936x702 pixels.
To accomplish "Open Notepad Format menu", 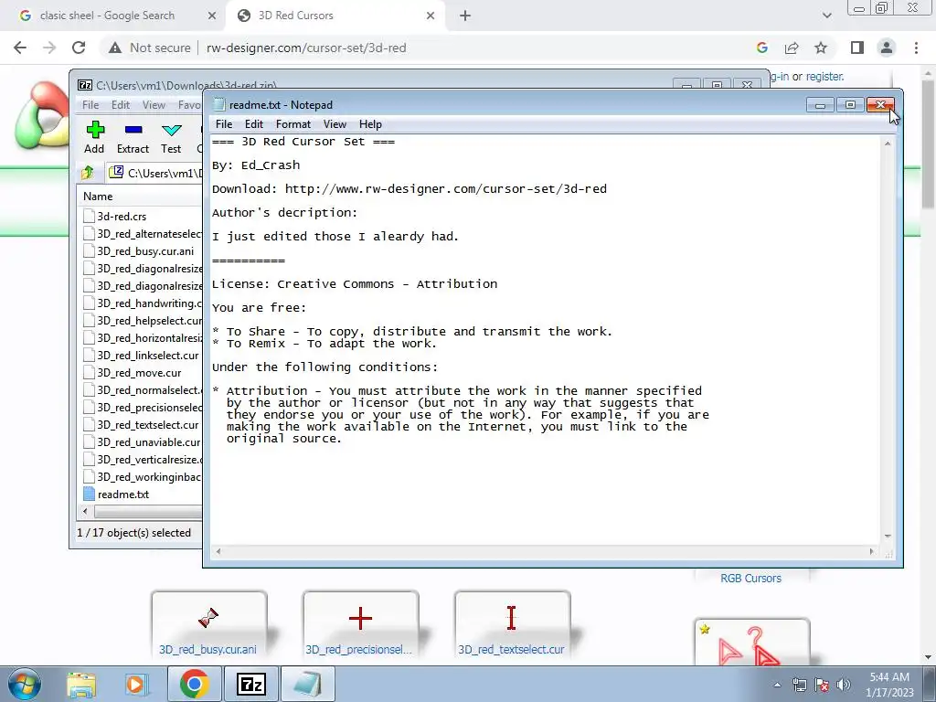I will (293, 124).
